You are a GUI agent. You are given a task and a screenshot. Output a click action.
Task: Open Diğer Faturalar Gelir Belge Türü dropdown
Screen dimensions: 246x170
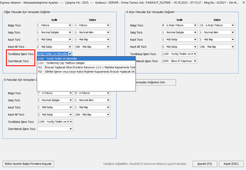55,25
